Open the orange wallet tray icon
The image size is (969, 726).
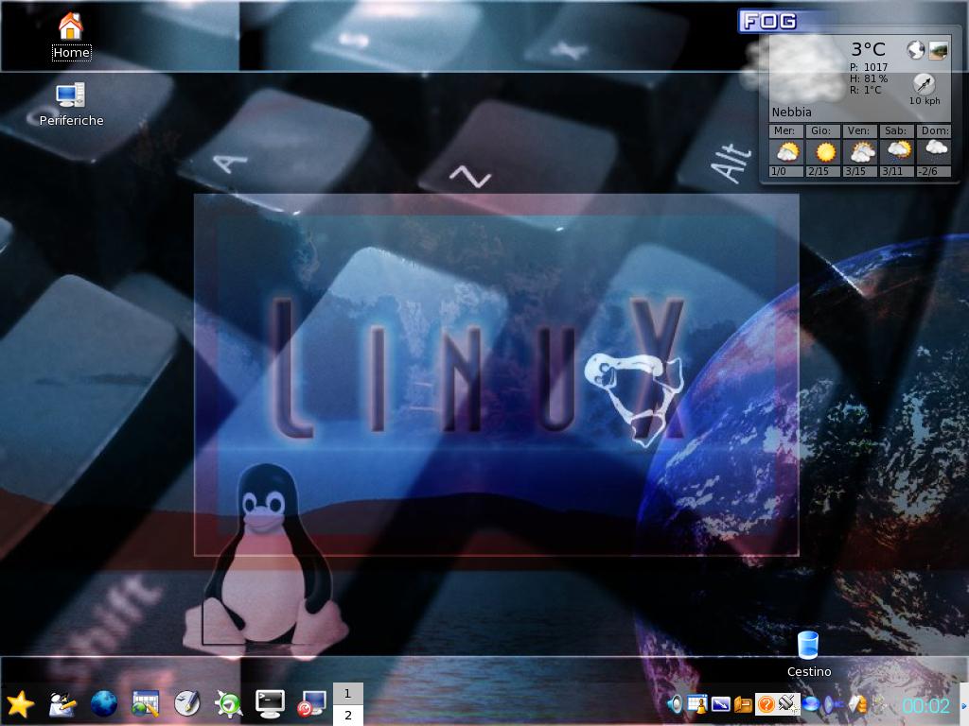pyautogui.click(x=743, y=703)
